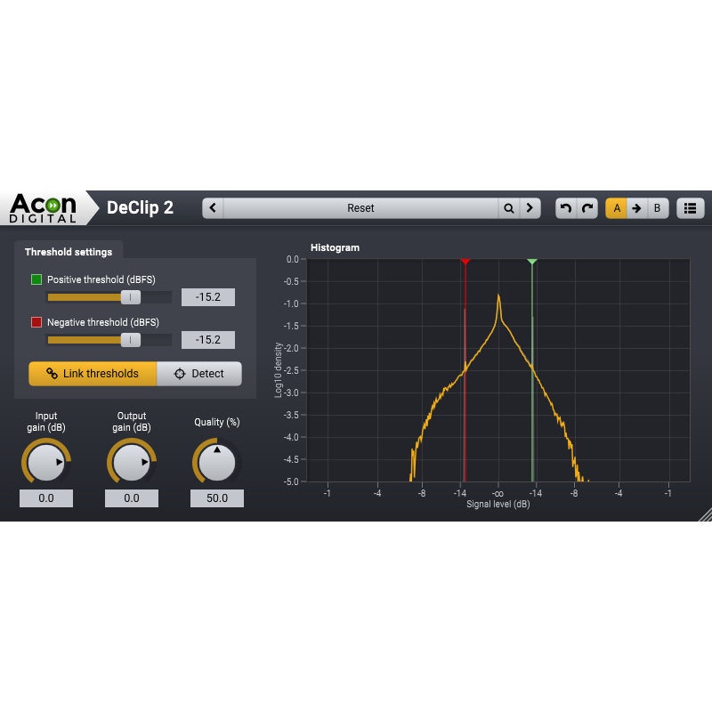Click the green positive threshold histogram marker
Viewport: 712px width, 712px height.
point(532,262)
